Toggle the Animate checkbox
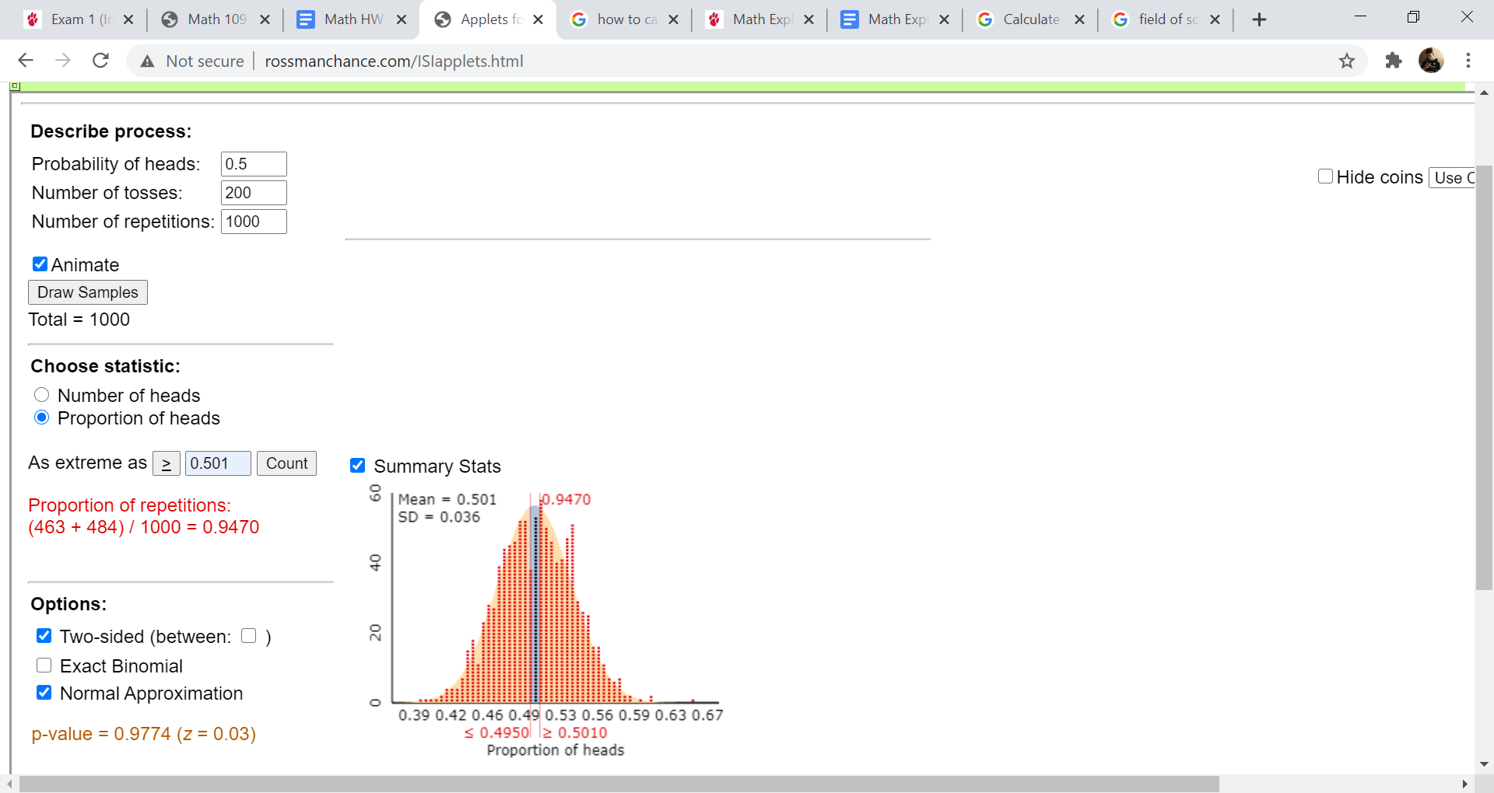The height and width of the screenshot is (793, 1494). [40, 264]
